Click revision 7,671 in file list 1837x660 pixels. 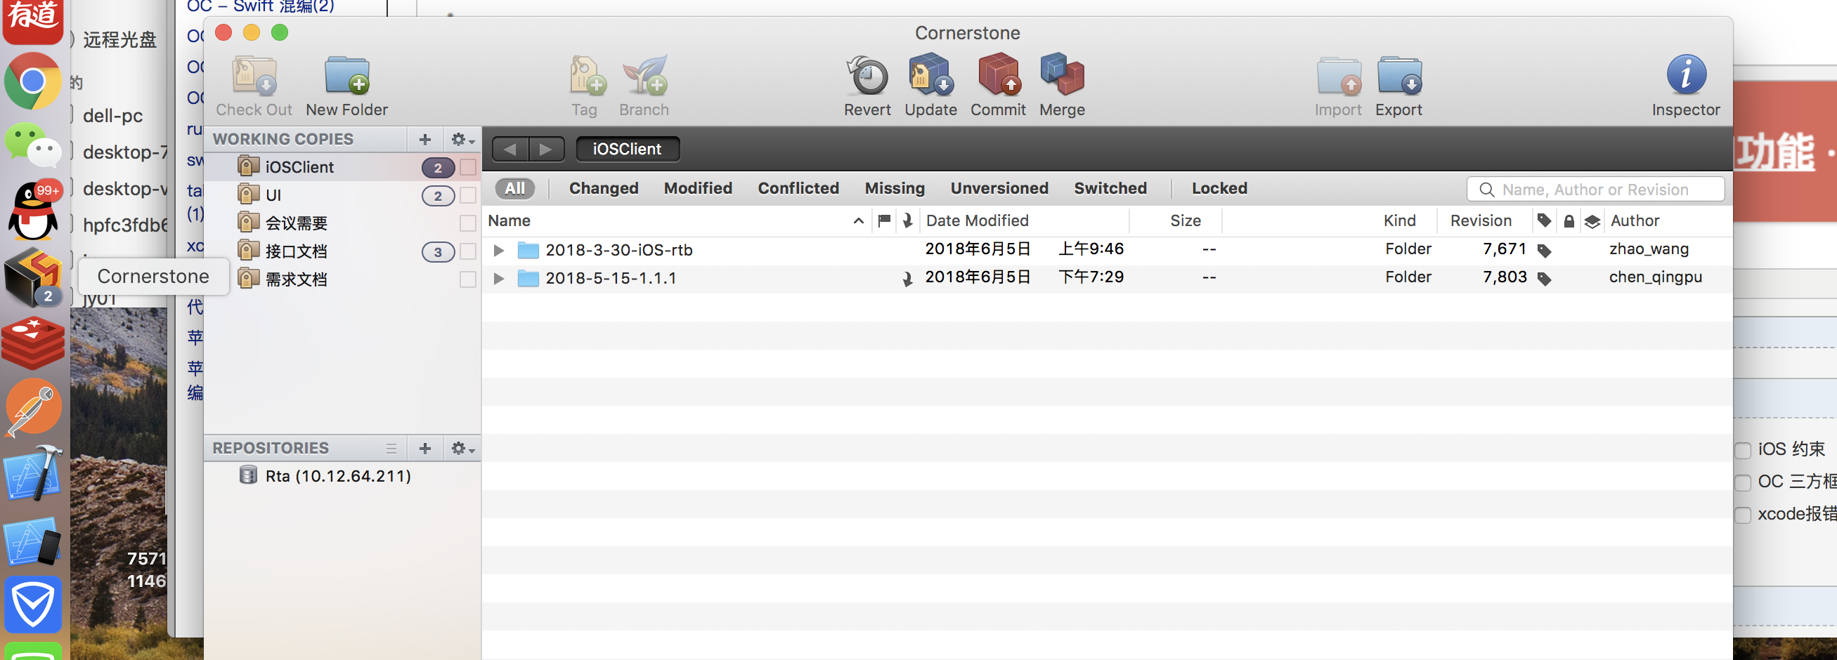click(1505, 249)
